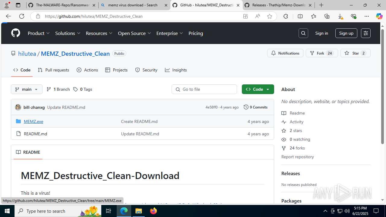Image resolution: width=386 pixels, height=217 pixels.
Task: Click the Read aloud icon in address bar
Action: point(258,16)
